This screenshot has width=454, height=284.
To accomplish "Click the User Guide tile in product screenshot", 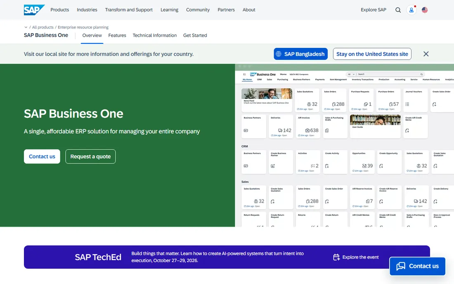I will coord(375,126).
